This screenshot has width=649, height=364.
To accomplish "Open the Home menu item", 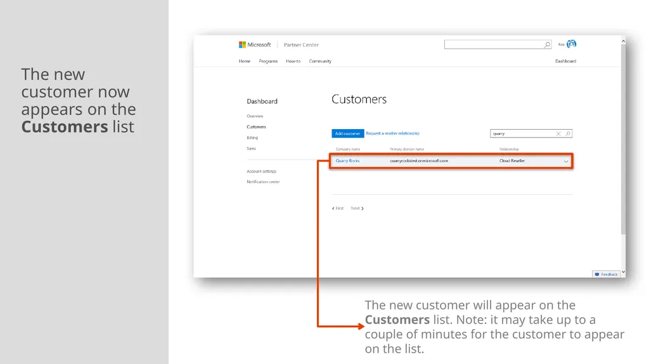I will point(244,61).
